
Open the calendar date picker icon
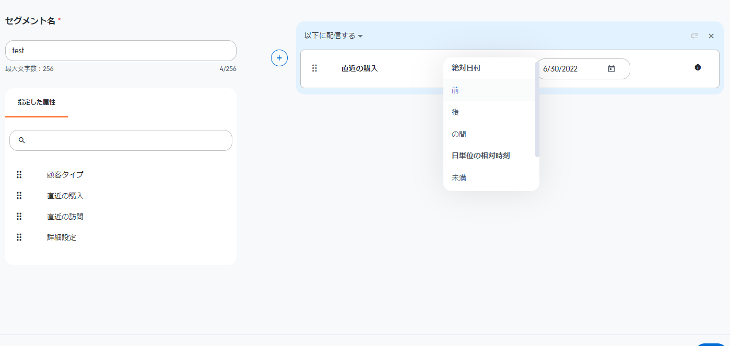[x=611, y=69]
